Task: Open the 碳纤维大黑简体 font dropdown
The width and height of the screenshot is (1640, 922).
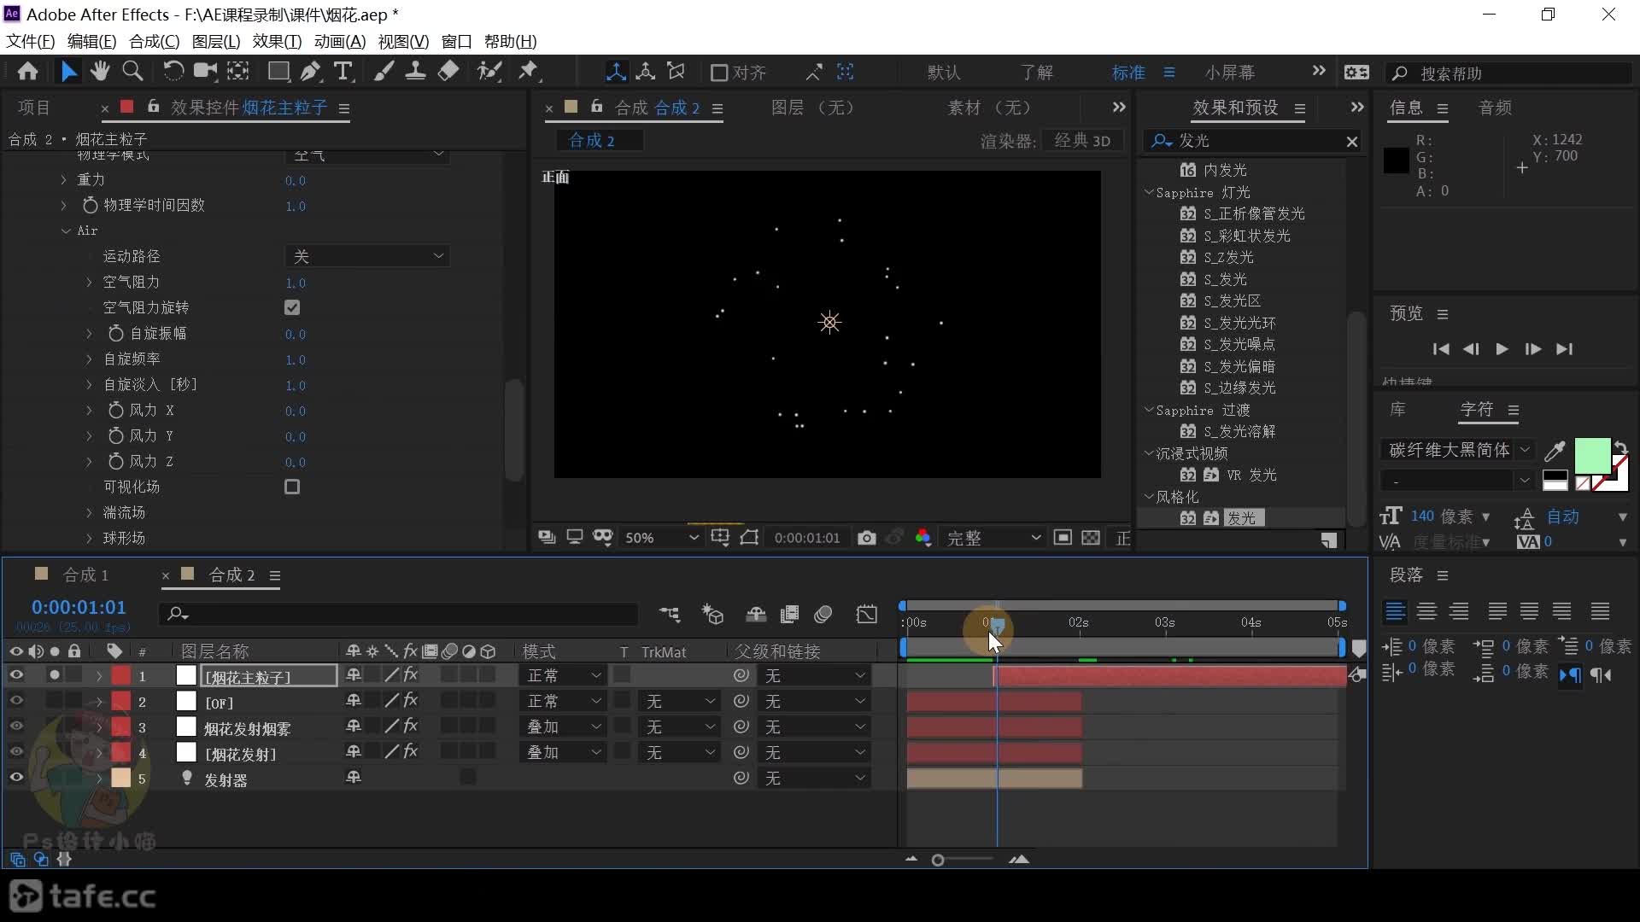Action: pos(1457,450)
